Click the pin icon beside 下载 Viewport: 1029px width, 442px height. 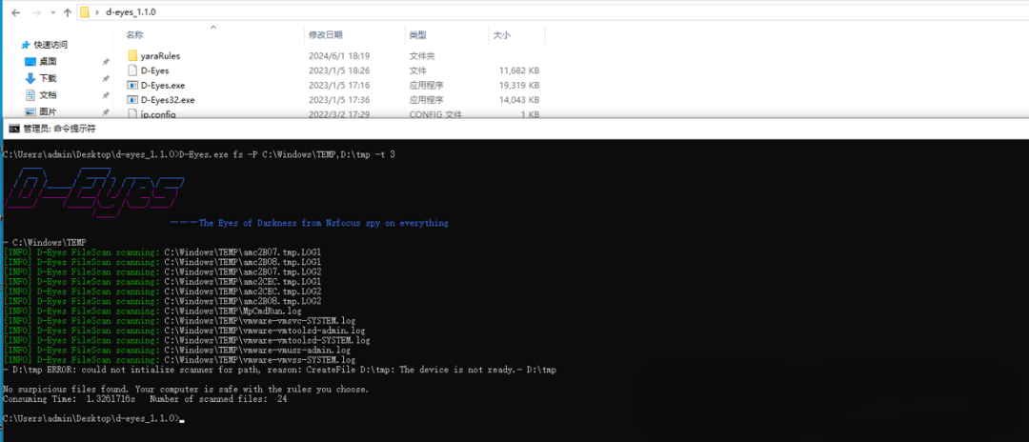(x=105, y=79)
